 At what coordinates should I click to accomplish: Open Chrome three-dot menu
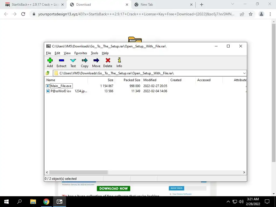(270, 14)
